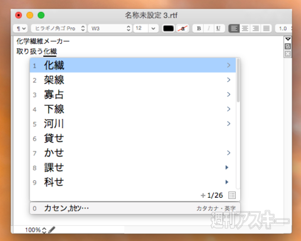Click the pencil icon beside 100%
The image size is (301, 241).
(x=52, y=230)
